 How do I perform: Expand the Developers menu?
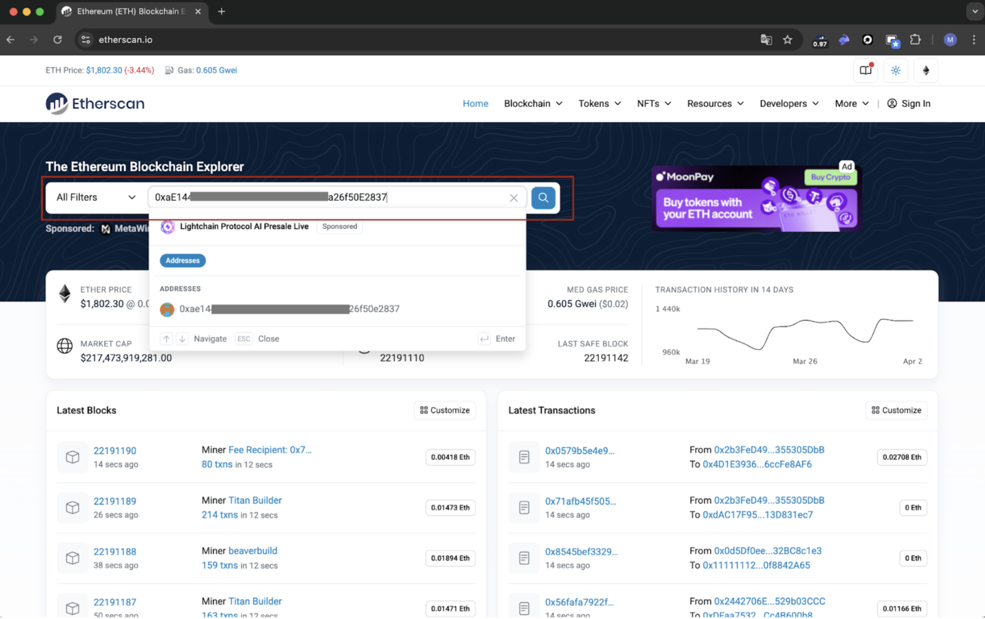[x=789, y=104]
